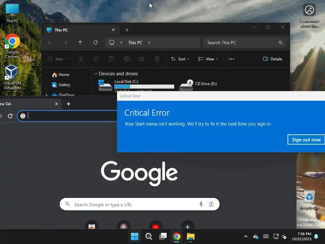
Task: Open the Sort dropdown in File Explorer
Action: [x=180, y=59]
